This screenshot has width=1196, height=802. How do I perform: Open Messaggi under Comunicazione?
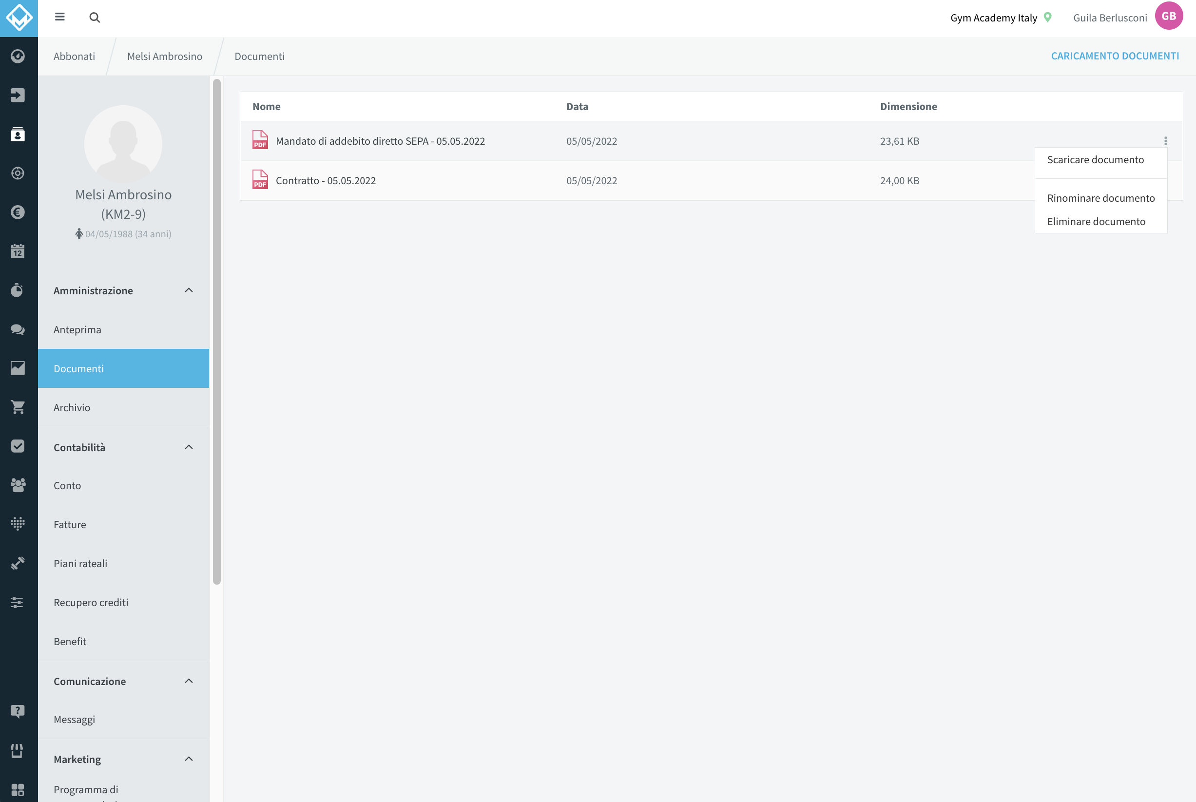(x=123, y=719)
